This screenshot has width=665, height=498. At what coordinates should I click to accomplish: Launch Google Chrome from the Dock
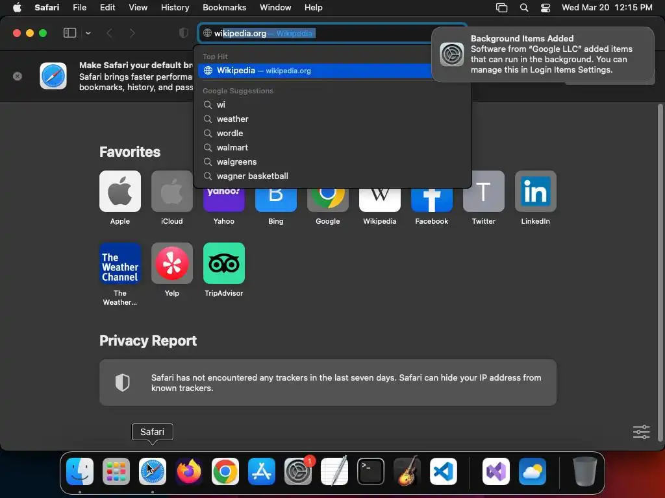click(x=225, y=471)
